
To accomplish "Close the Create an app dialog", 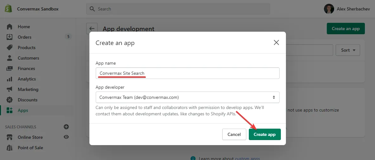I will point(276,42).
